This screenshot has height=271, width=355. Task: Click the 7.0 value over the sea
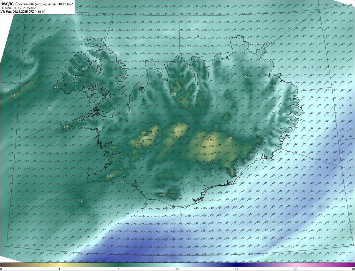tap(50, 108)
